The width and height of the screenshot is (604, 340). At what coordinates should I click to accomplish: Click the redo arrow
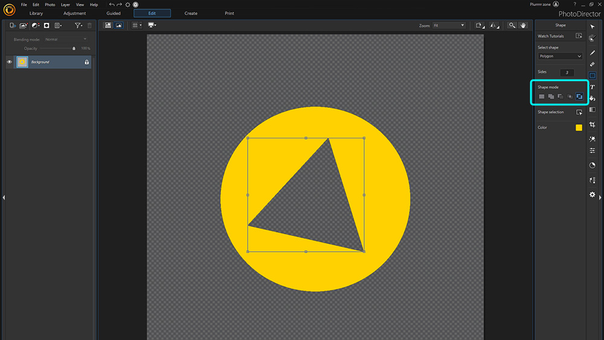pyautogui.click(x=120, y=5)
